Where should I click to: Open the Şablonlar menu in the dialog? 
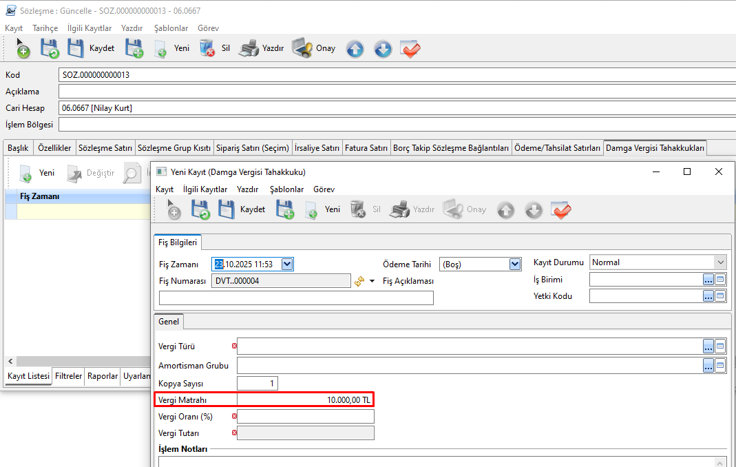286,189
